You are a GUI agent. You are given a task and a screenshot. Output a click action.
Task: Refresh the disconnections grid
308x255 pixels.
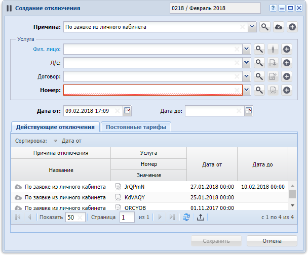[186, 217]
